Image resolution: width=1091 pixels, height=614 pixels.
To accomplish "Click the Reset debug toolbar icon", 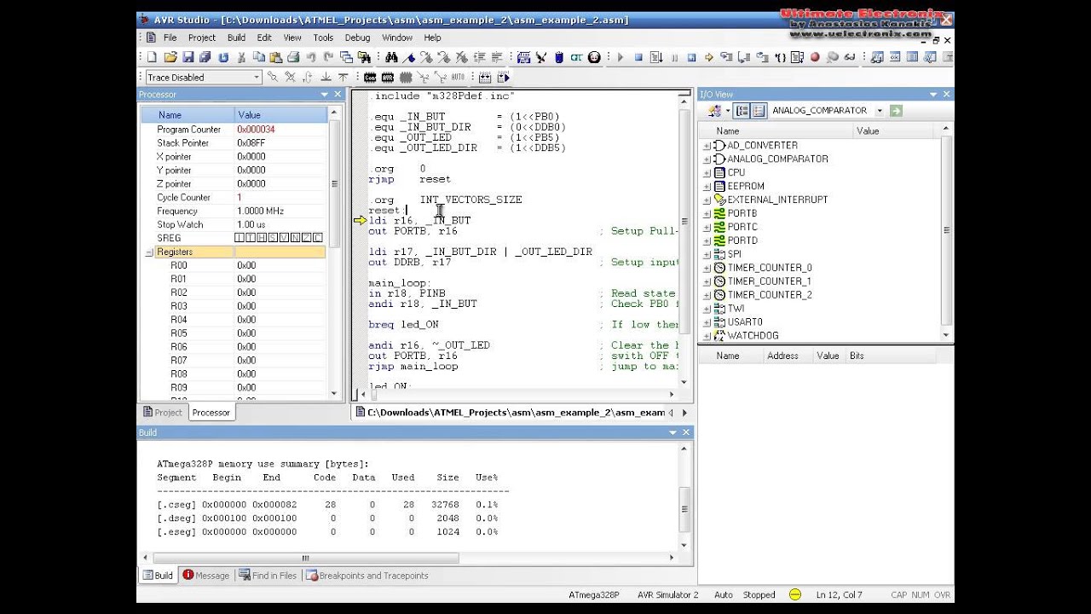I will (x=691, y=57).
